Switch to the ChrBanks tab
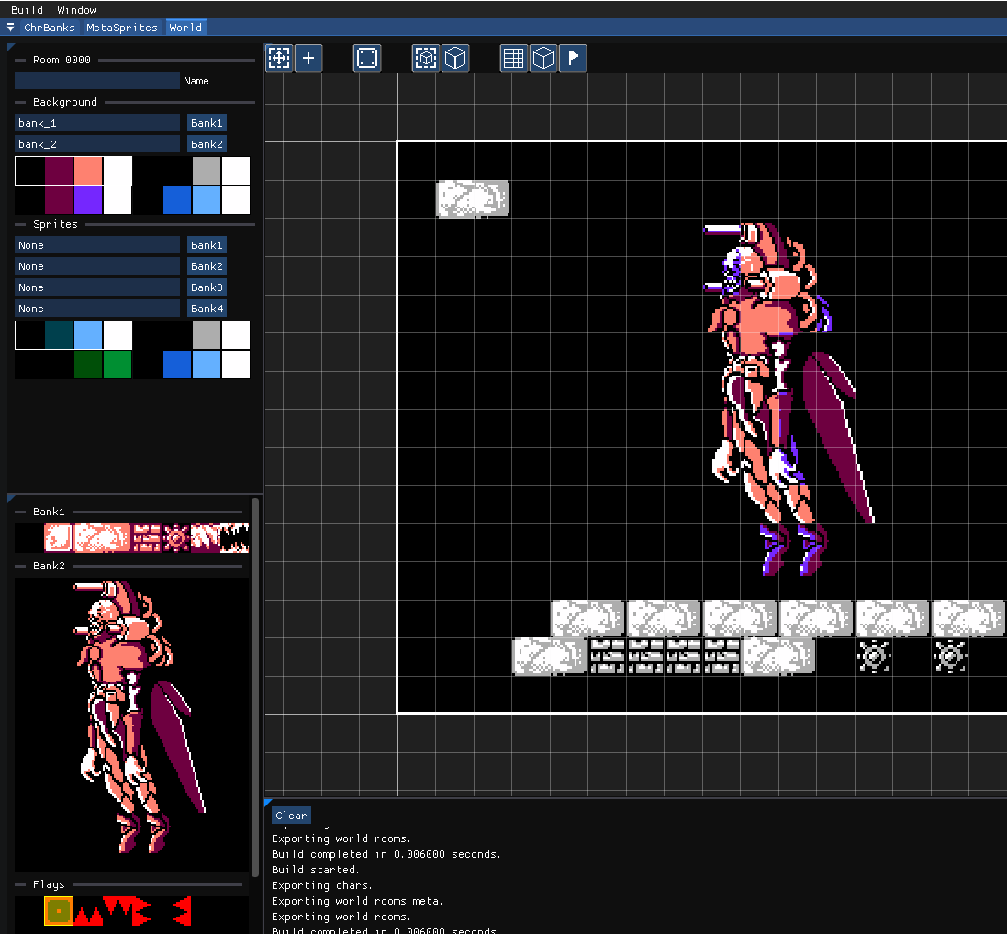 [x=50, y=28]
